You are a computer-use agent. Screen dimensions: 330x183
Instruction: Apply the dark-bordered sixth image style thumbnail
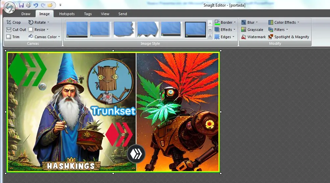(x=195, y=30)
